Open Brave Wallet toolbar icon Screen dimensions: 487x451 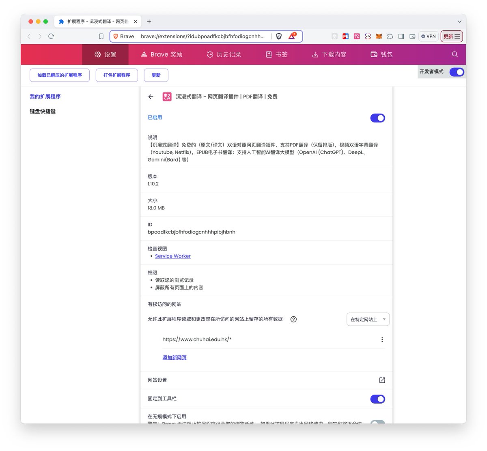coord(412,37)
